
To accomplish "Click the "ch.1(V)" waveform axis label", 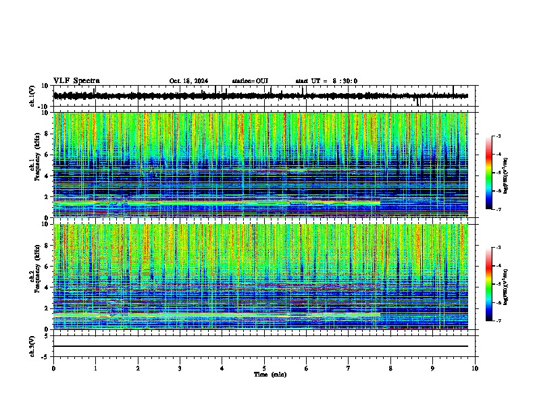I will click(32, 96).
